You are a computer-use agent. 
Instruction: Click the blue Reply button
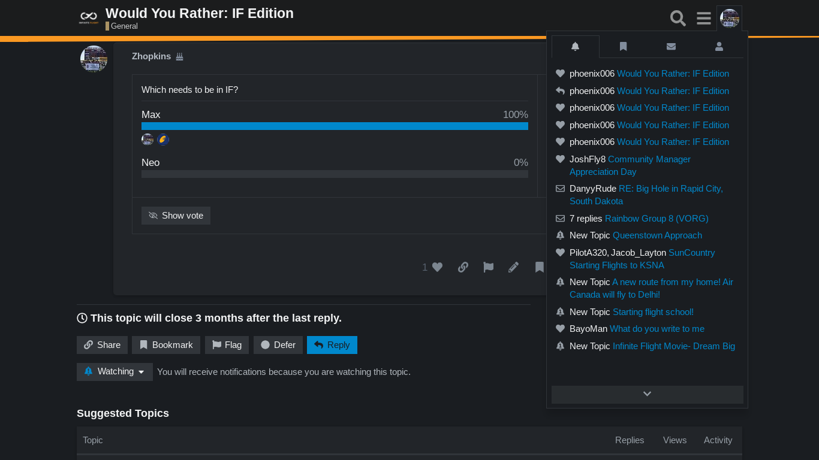332,345
